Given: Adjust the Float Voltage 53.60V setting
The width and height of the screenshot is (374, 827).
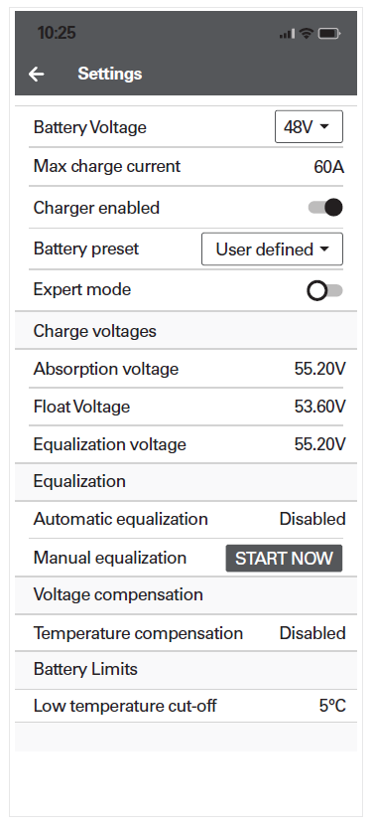Looking at the screenshot, I should (186, 407).
